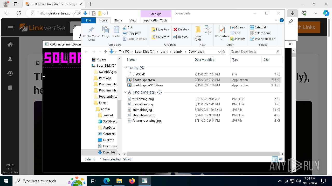Click the Manage contextual tab
The height and width of the screenshot is (186, 332).
[x=156, y=14]
